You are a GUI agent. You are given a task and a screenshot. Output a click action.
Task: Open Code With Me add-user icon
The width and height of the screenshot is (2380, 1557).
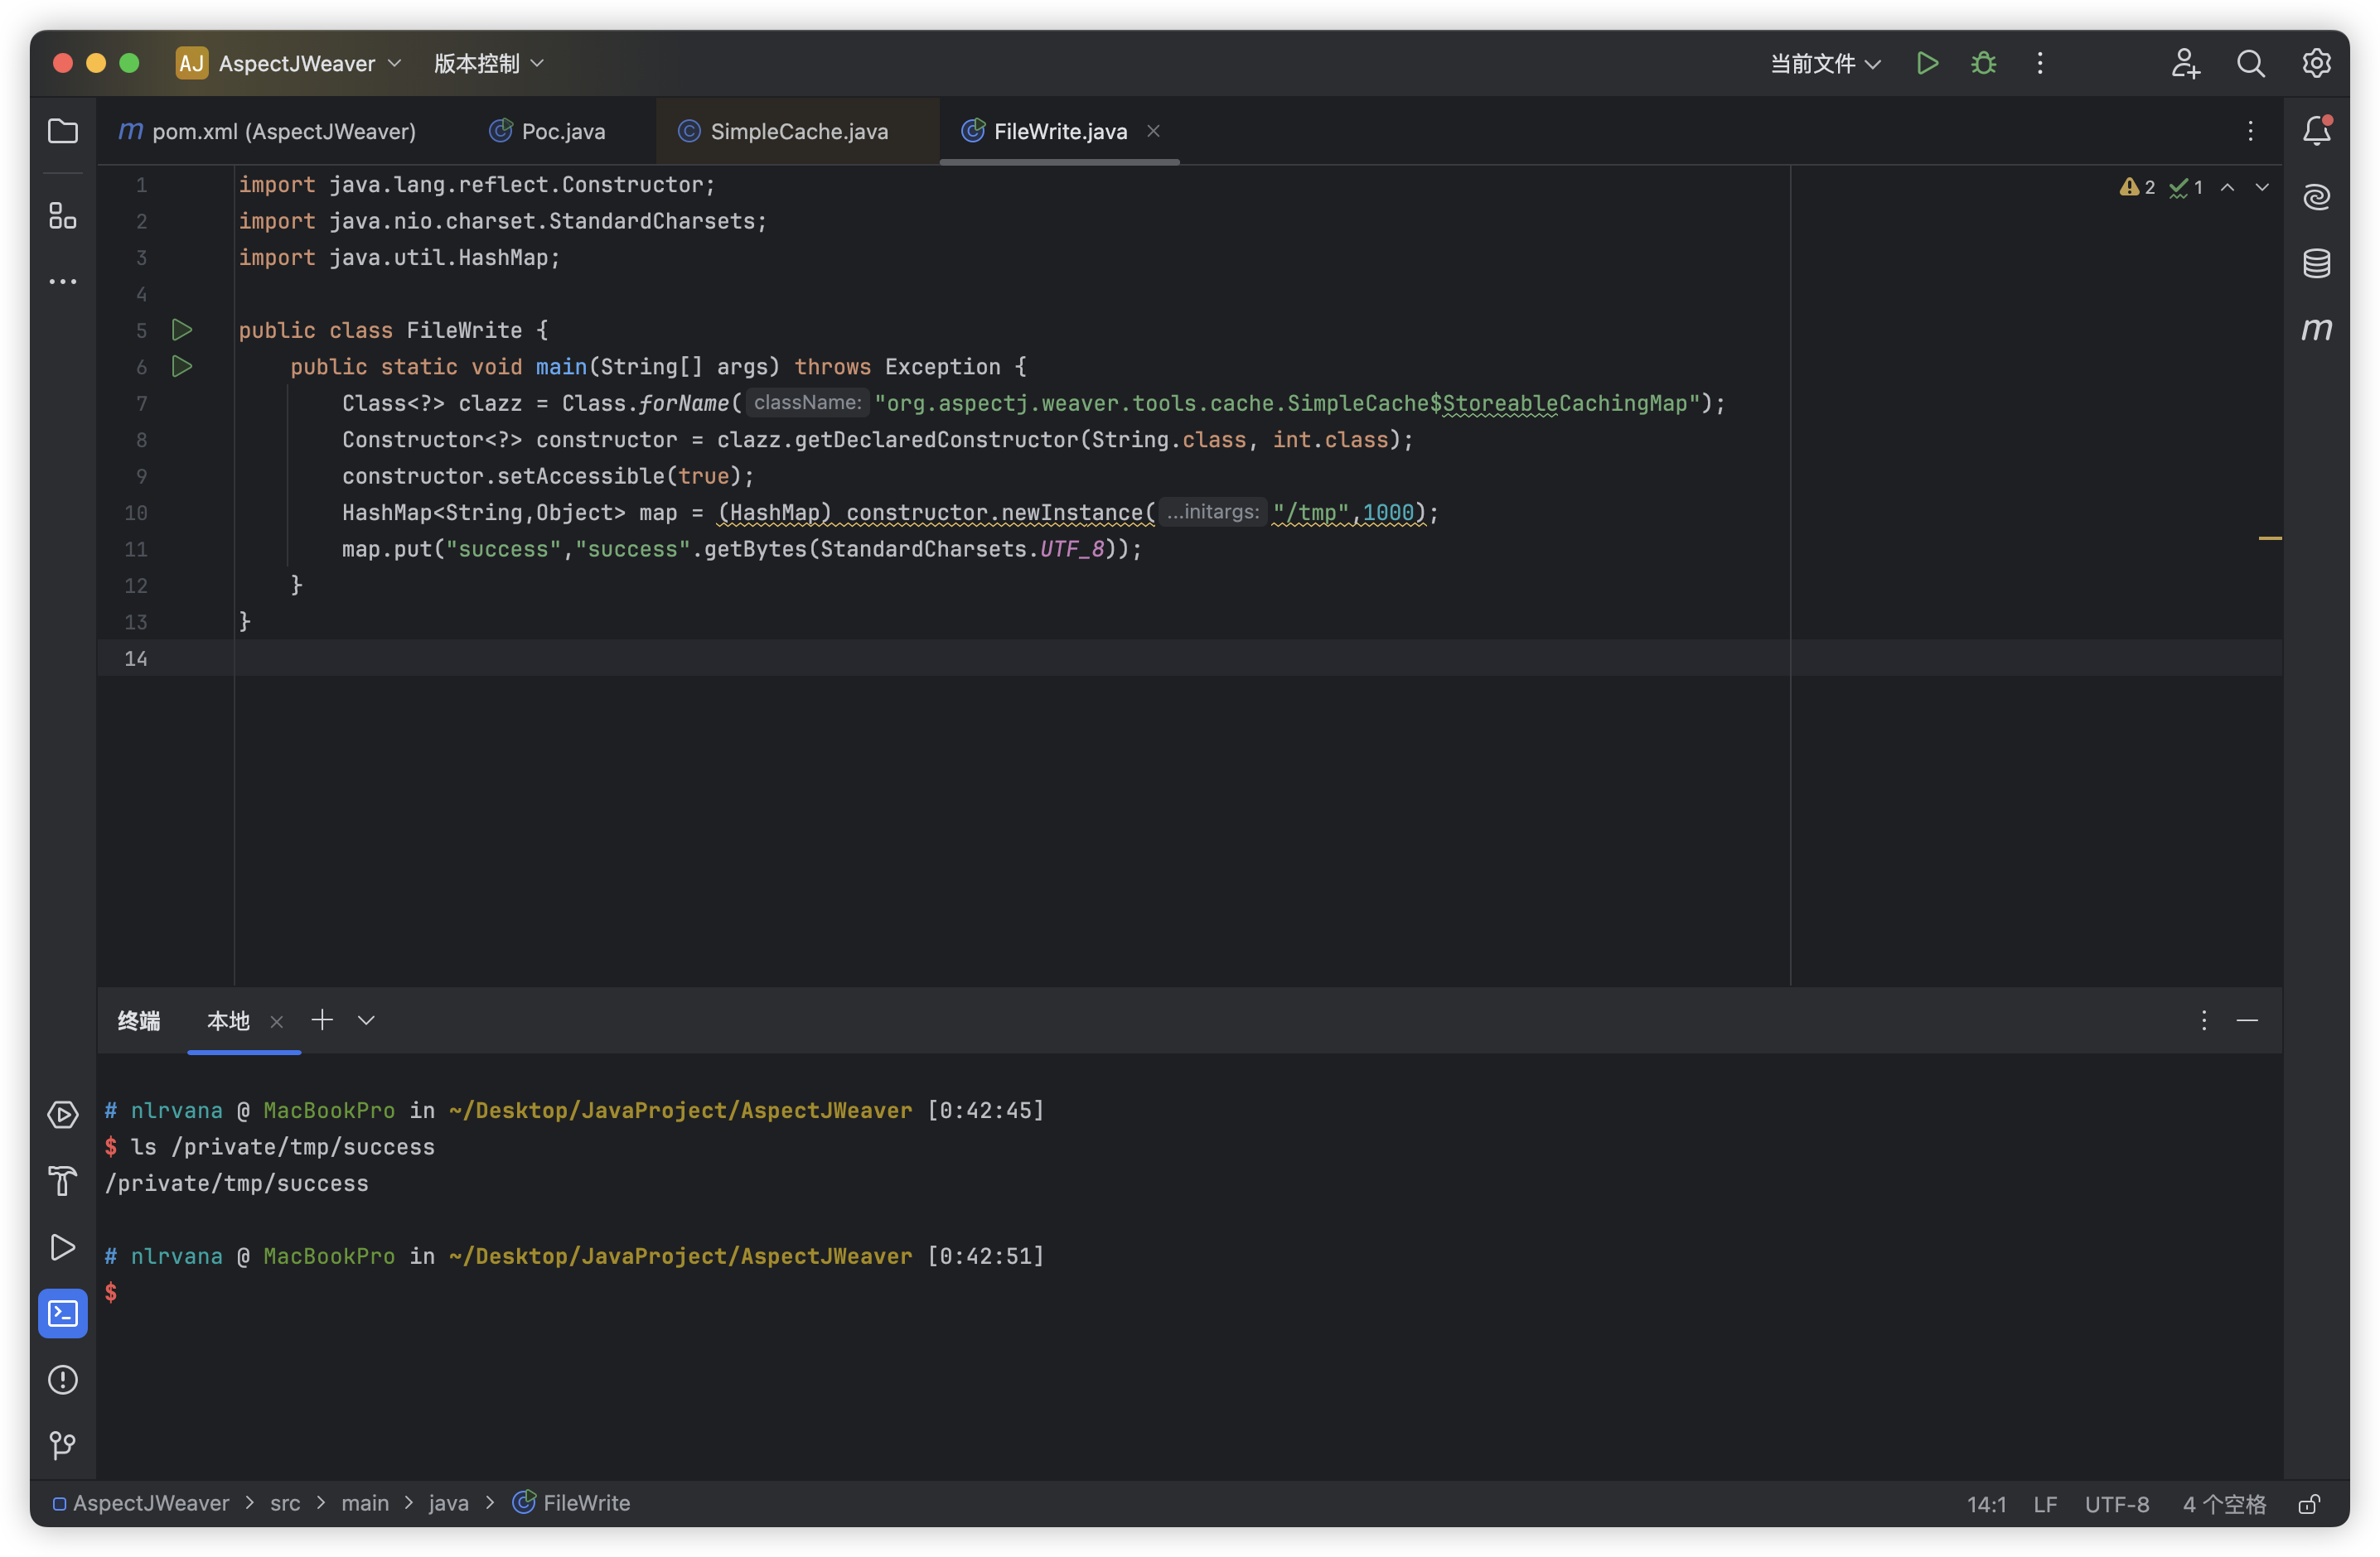tap(2185, 63)
